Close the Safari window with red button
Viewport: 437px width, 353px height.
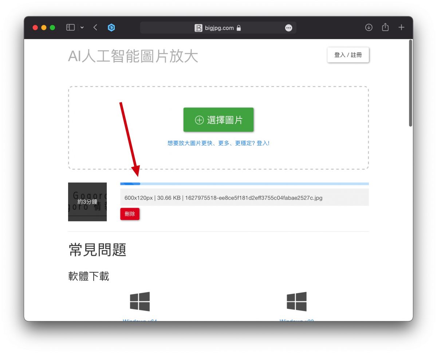(x=35, y=28)
